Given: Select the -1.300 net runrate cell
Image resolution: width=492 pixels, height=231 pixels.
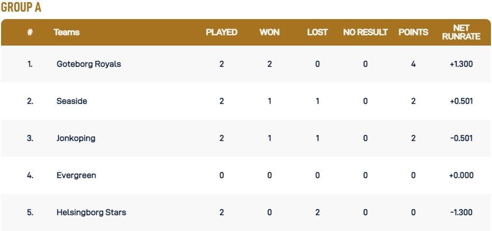Looking at the screenshot, I should (461, 212).
